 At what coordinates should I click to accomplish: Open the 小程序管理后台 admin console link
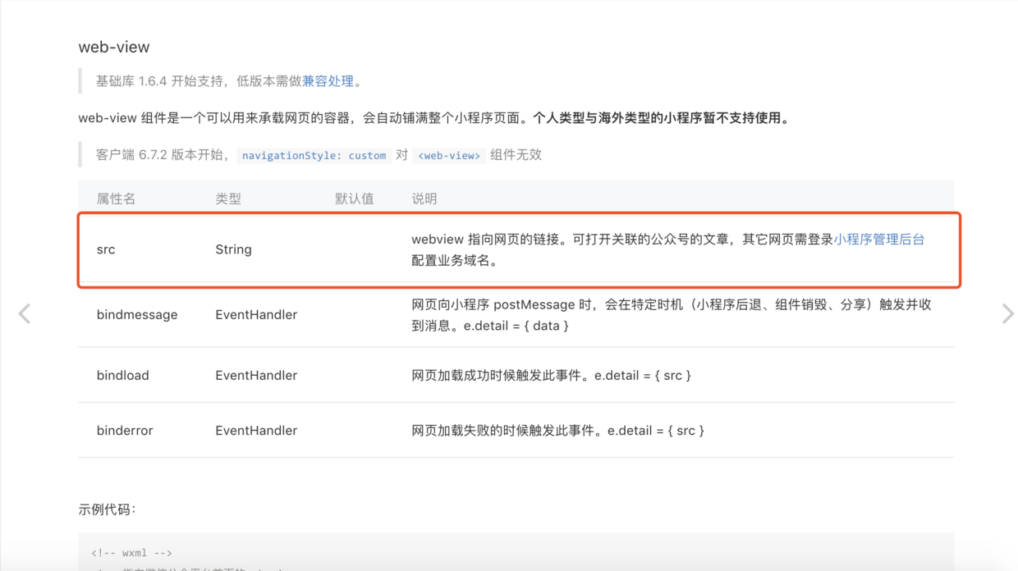tap(878, 239)
